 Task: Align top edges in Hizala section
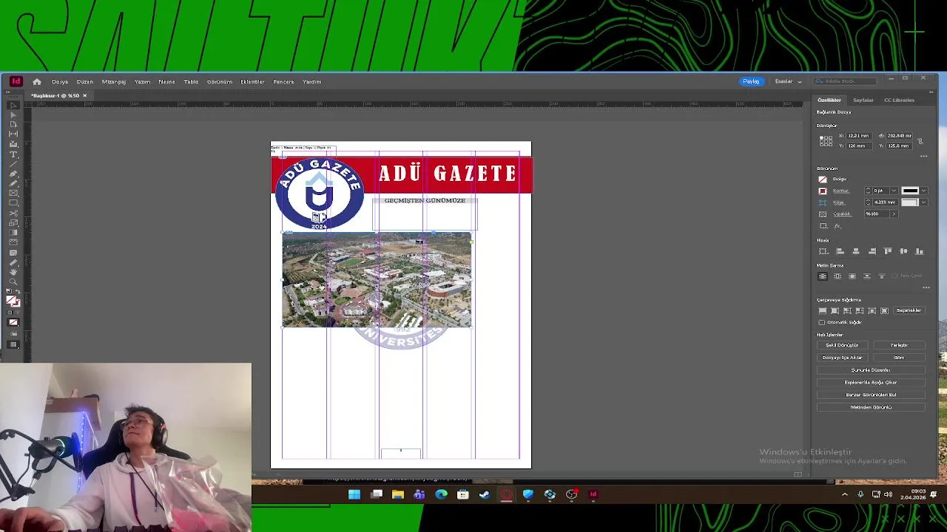(888, 251)
